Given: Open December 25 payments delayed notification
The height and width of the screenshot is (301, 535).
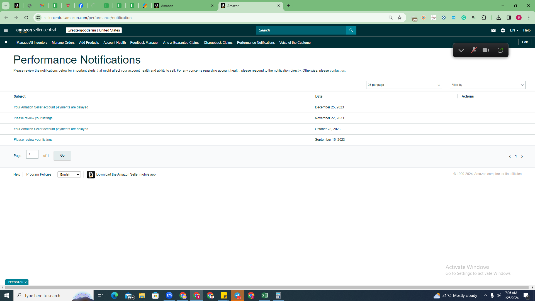Looking at the screenshot, I should (x=51, y=107).
